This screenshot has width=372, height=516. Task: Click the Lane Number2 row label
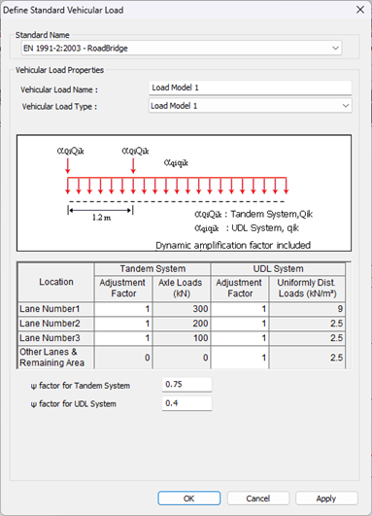coord(56,324)
